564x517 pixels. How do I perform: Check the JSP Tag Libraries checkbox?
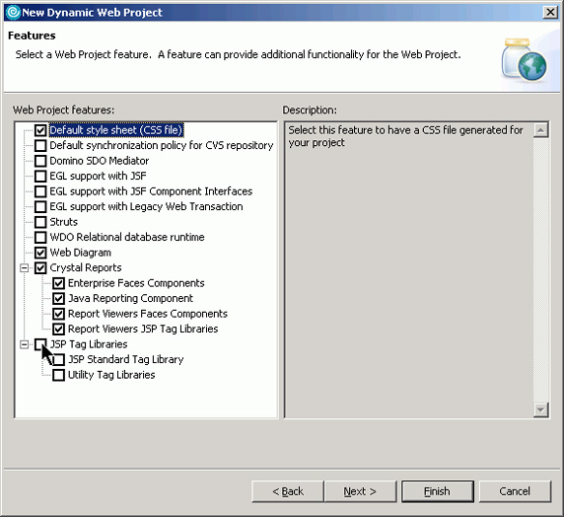point(40,344)
